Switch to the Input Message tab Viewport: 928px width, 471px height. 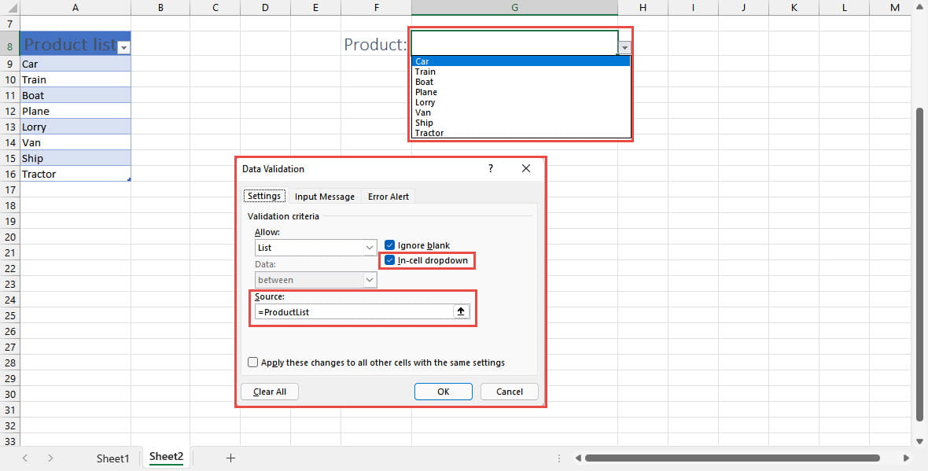click(x=324, y=197)
